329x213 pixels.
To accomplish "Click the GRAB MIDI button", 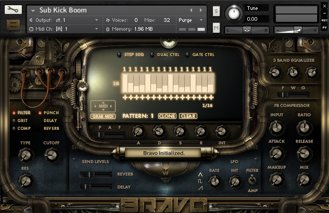I will tap(103, 116).
